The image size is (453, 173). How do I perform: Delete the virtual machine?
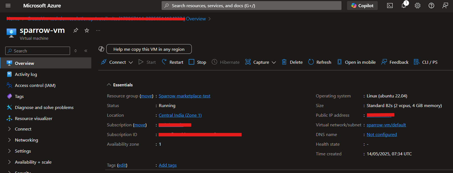pyautogui.click(x=292, y=62)
